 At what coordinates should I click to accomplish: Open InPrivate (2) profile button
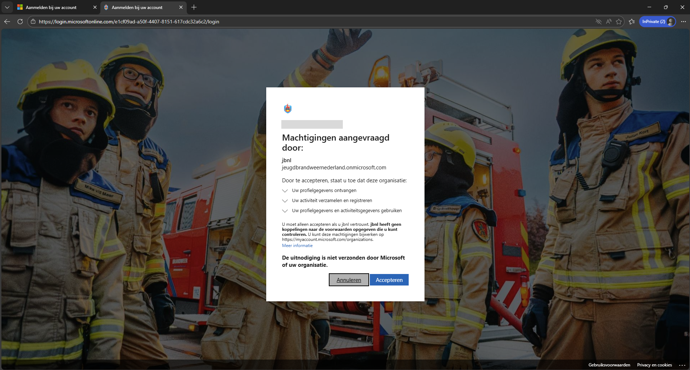pyautogui.click(x=658, y=22)
